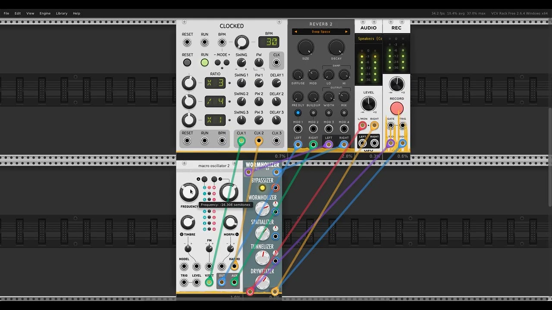The width and height of the screenshot is (552, 310).
Task: Toggle the red RECORD button on REC
Action: click(x=397, y=108)
